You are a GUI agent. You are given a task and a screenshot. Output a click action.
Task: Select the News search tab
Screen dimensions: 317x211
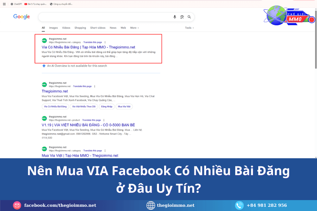click(113, 28)
